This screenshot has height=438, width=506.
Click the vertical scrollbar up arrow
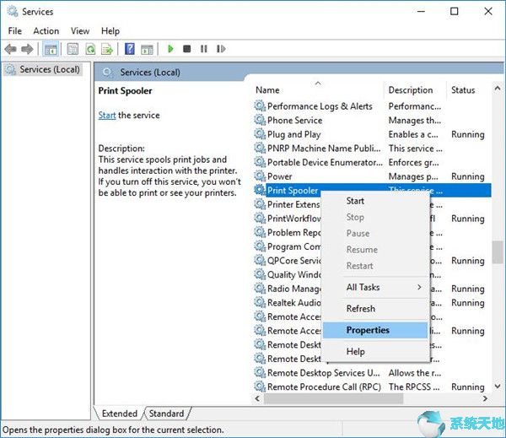coord(498,88)
